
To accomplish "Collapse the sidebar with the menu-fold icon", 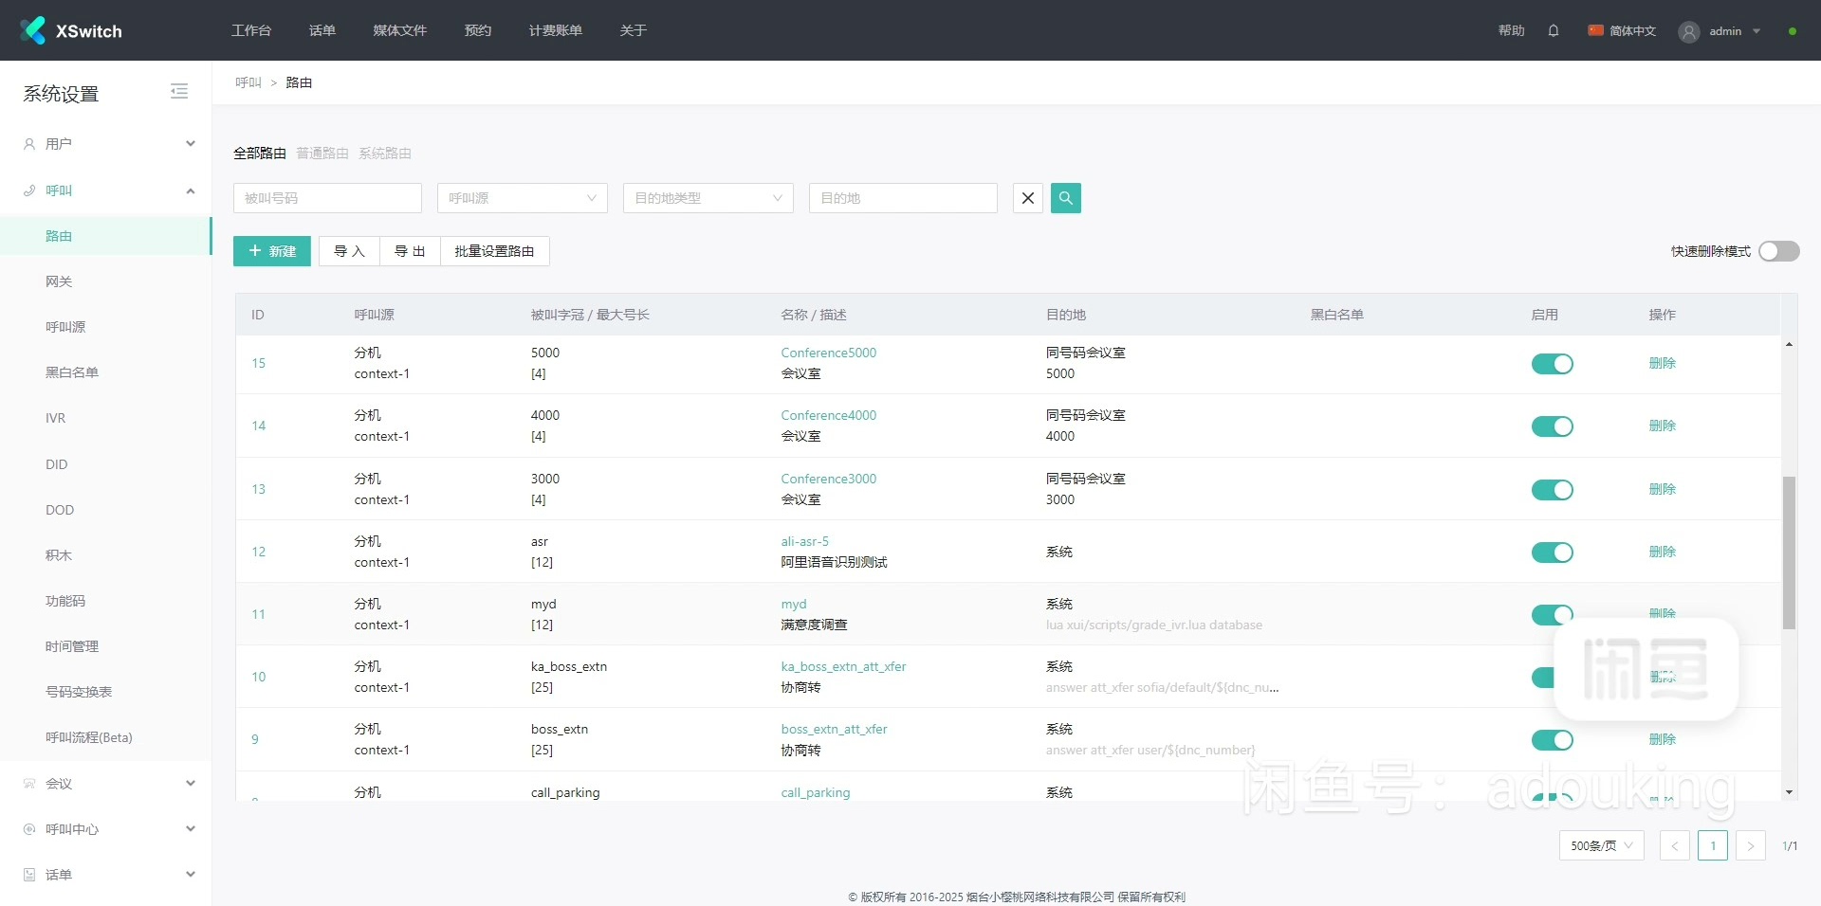I will (179, 91).
